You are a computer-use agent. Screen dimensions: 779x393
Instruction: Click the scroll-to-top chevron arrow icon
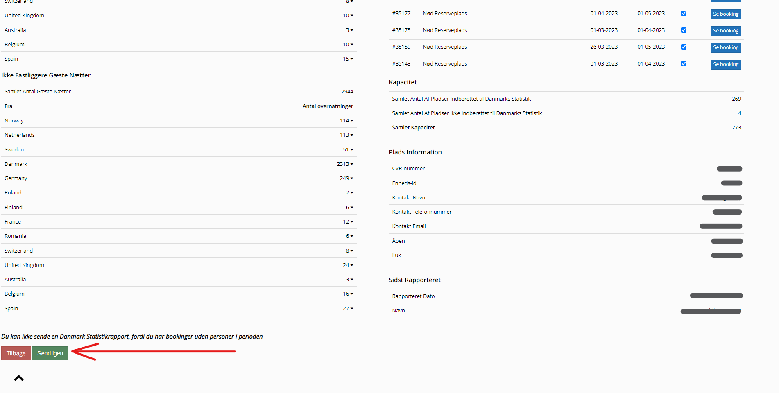point(19,378)
